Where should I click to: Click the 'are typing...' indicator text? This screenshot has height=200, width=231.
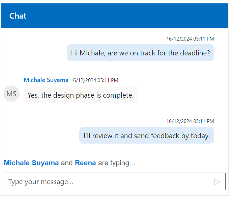[x=116, y=163]
